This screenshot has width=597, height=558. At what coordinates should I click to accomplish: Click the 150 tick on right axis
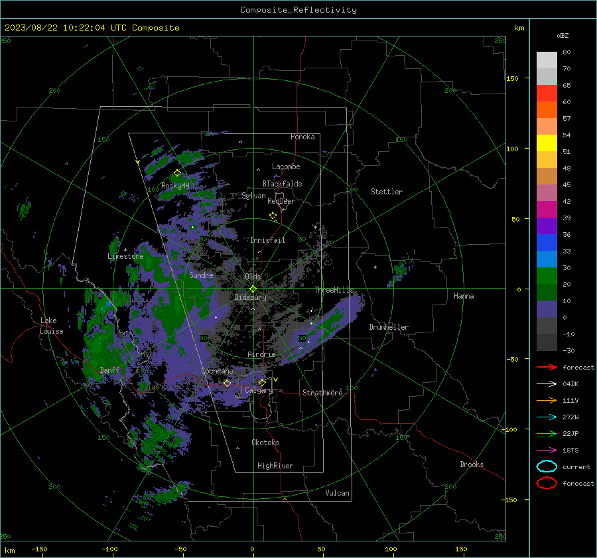(x=512, y=78)
